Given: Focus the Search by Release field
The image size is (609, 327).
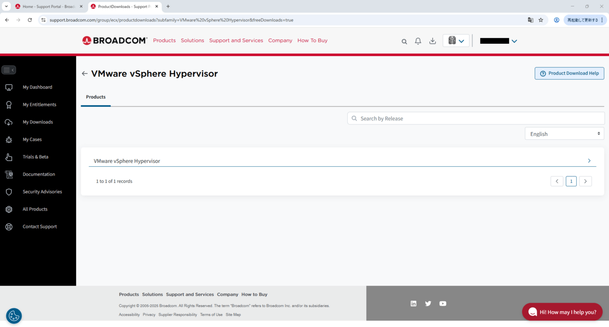Looking at the screenshot, I should [x=476, y=118].
